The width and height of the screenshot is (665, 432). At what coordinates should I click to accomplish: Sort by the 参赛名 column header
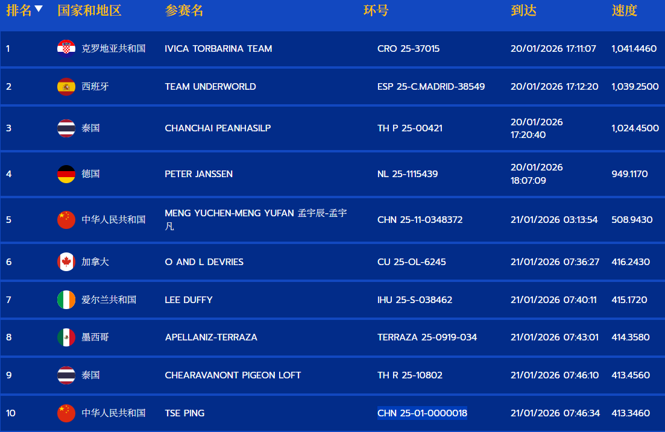coord(184,10)
